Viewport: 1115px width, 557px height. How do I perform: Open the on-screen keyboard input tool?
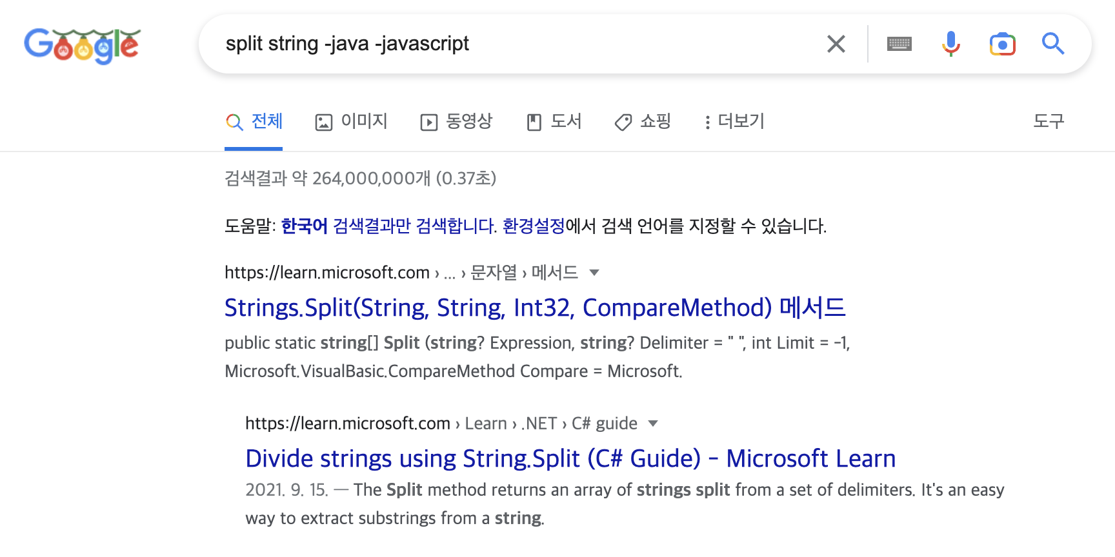point(899,44)
